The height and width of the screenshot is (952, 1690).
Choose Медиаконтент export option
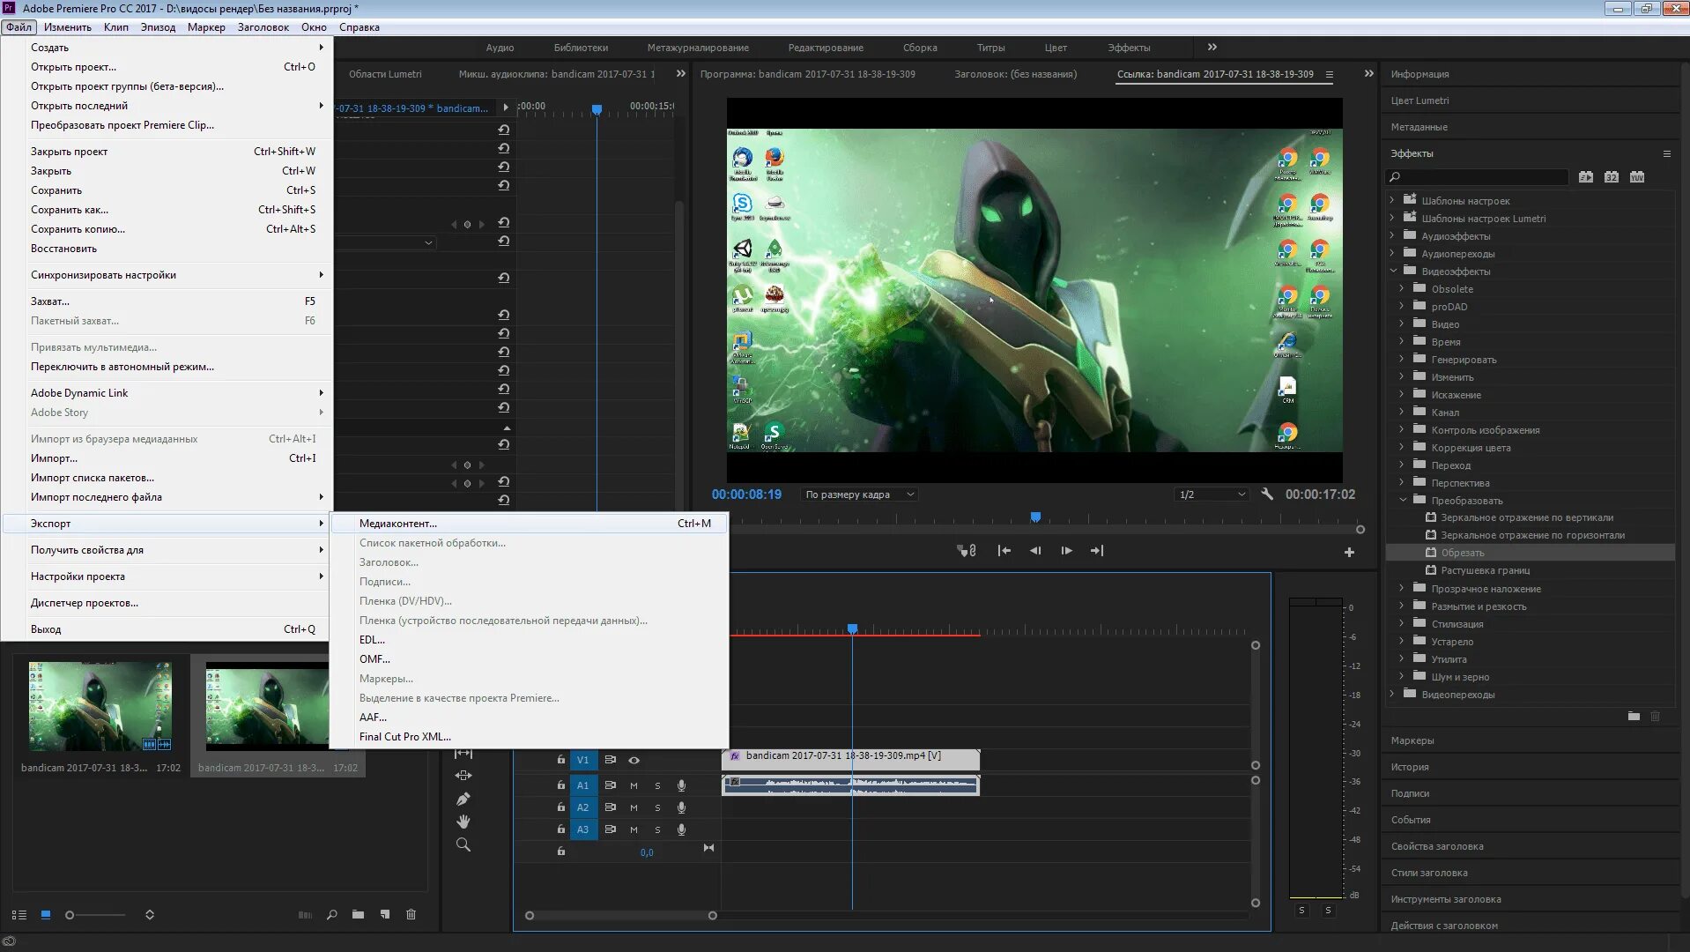point(398,524)
